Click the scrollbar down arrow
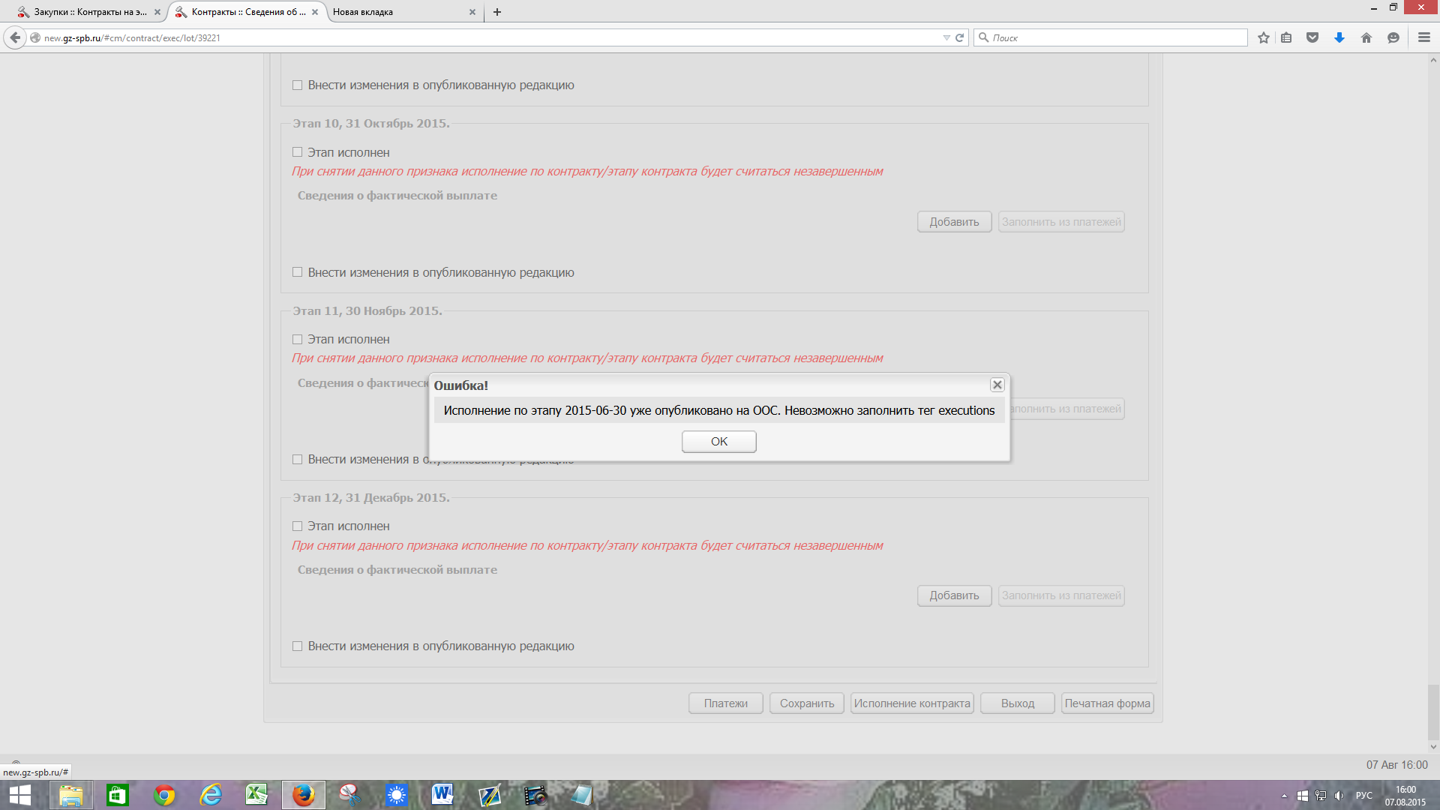 point(1433,747)
